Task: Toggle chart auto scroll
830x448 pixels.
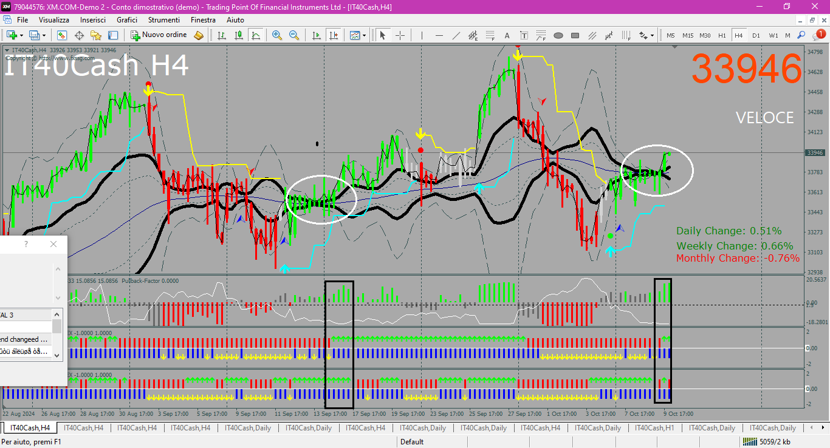Action: (x=317, y=35)
